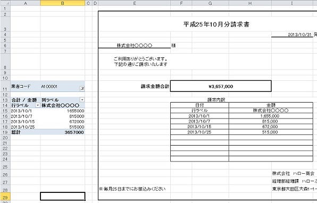Open the 業者コード filter dropdown
The height and width of the screenshot is (203, 317).
click(82, 88)
